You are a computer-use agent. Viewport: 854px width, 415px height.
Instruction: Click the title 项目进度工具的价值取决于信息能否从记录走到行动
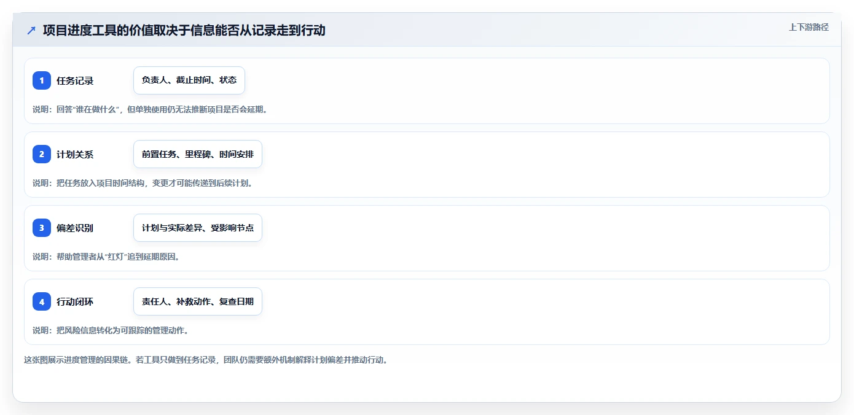point(184,30)
